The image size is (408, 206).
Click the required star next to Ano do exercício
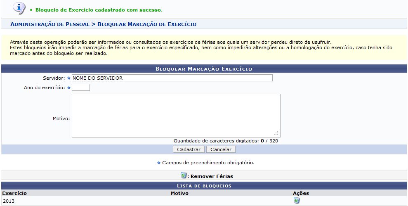pos(69,88)
